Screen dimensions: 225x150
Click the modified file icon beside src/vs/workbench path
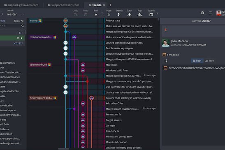(165, 68)
